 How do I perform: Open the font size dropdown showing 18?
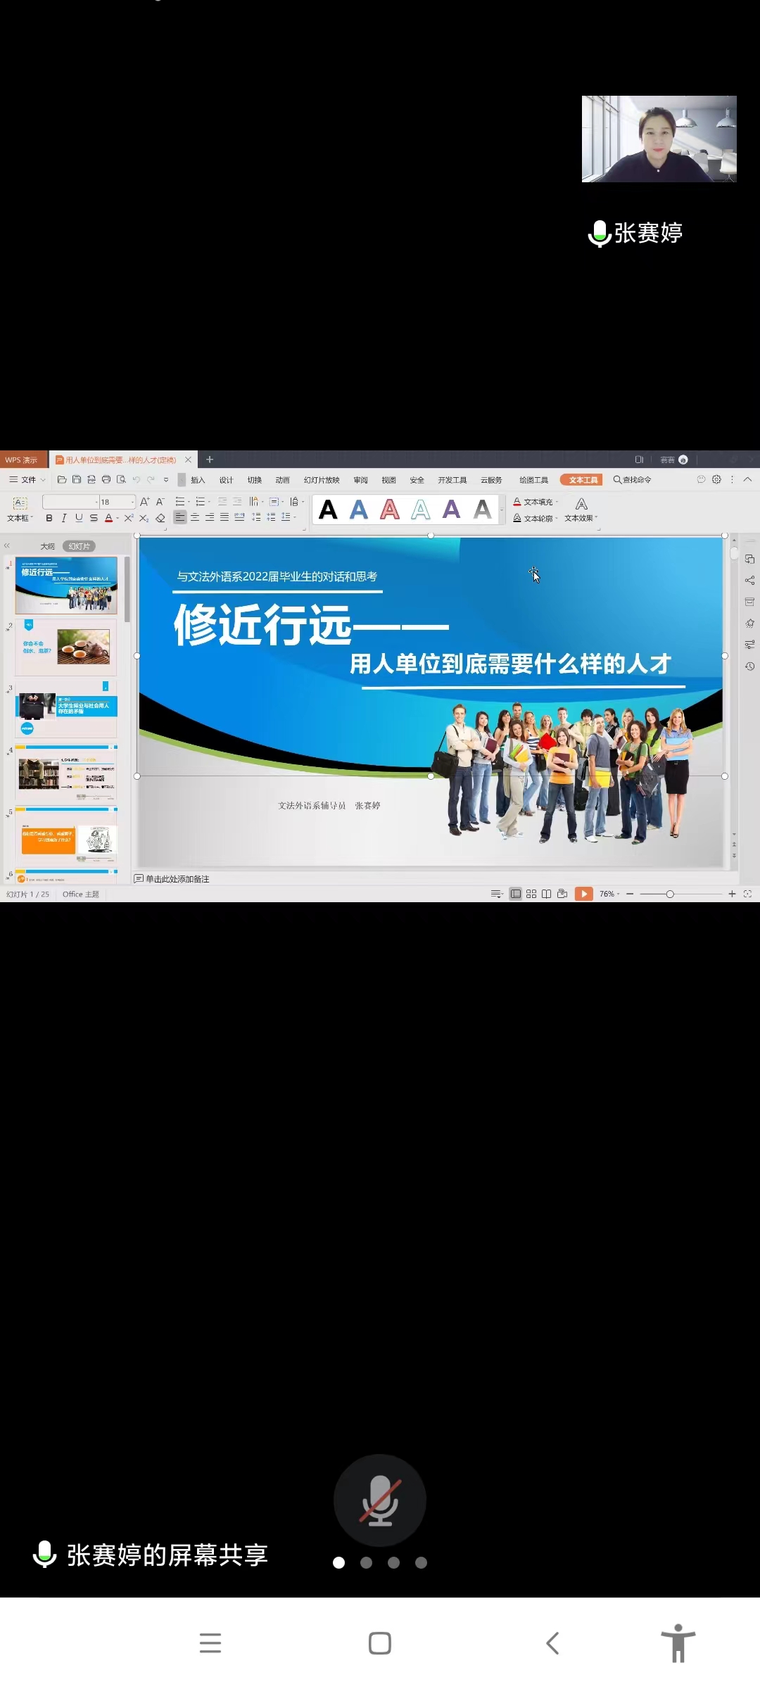[x=117, y=502]
